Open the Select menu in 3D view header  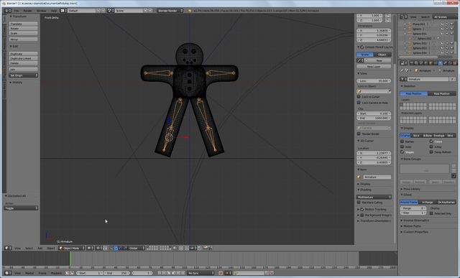tap(29, 248)
